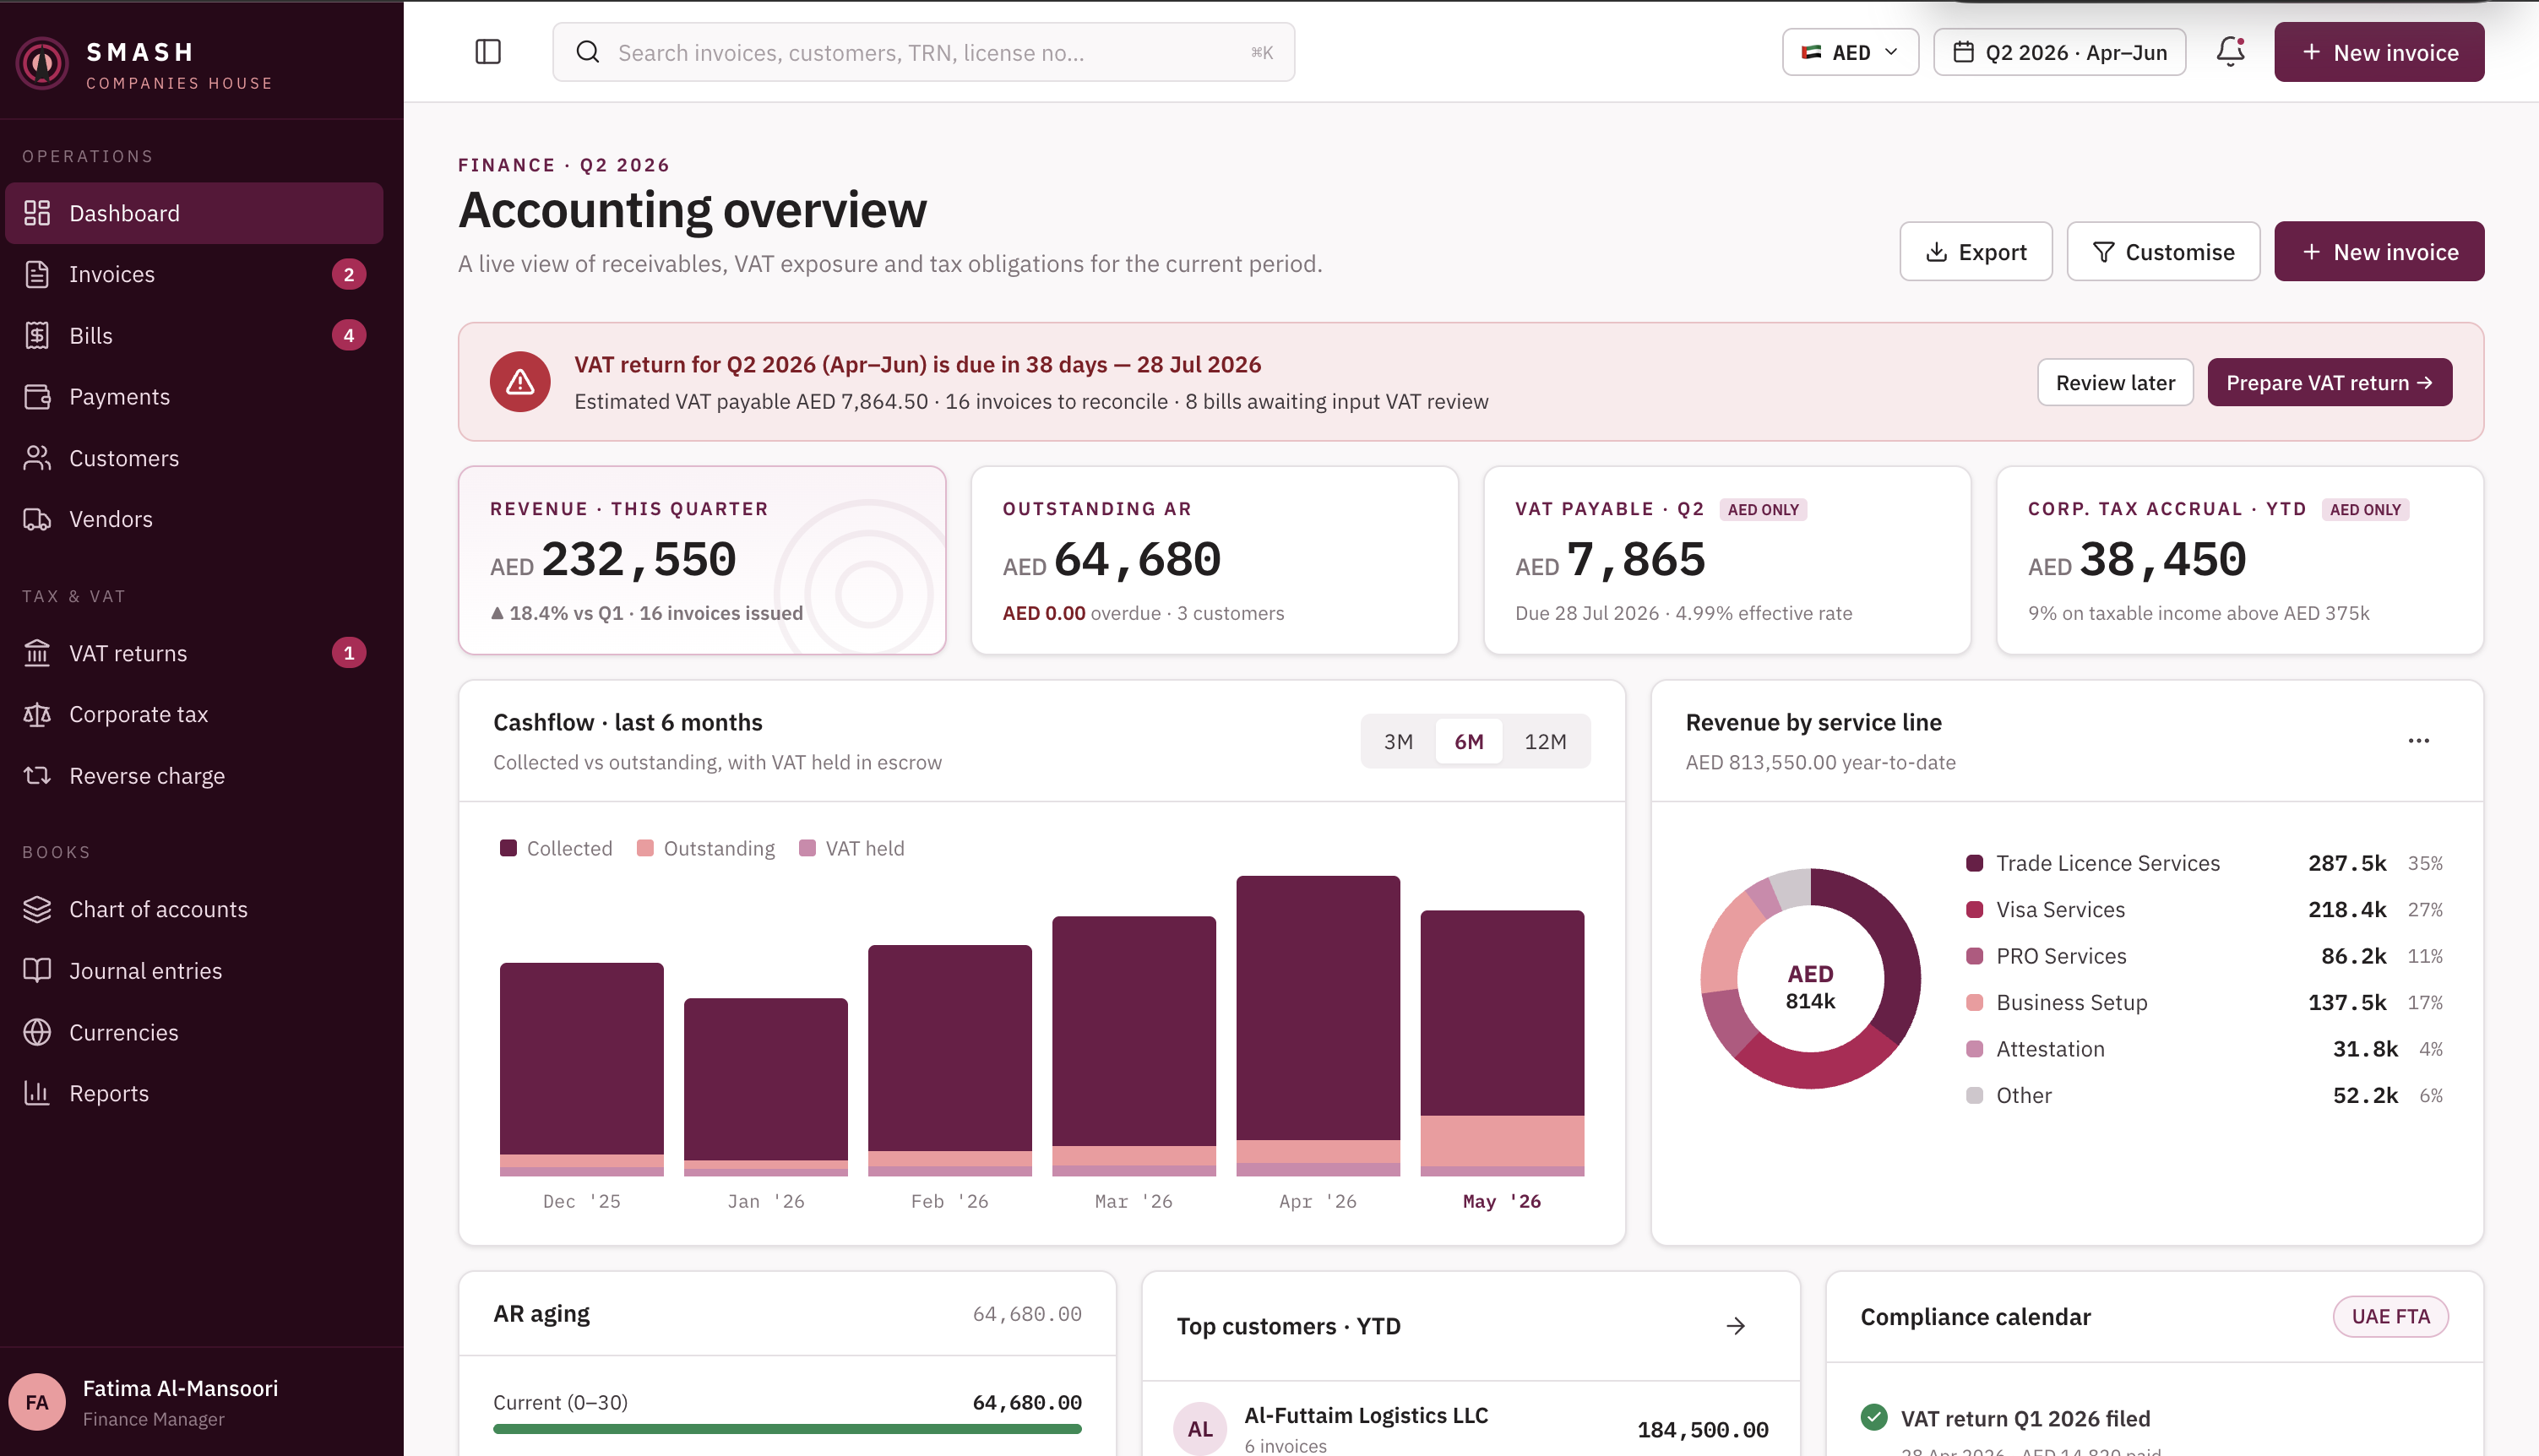Image resolution: width=2539 pixels, height=1456 pixels.
Task: Click the donut chart center AED 814k
Action: click(x=1810, y=986)
